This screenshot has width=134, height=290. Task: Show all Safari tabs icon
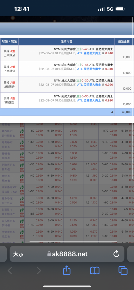coord(123,271)
